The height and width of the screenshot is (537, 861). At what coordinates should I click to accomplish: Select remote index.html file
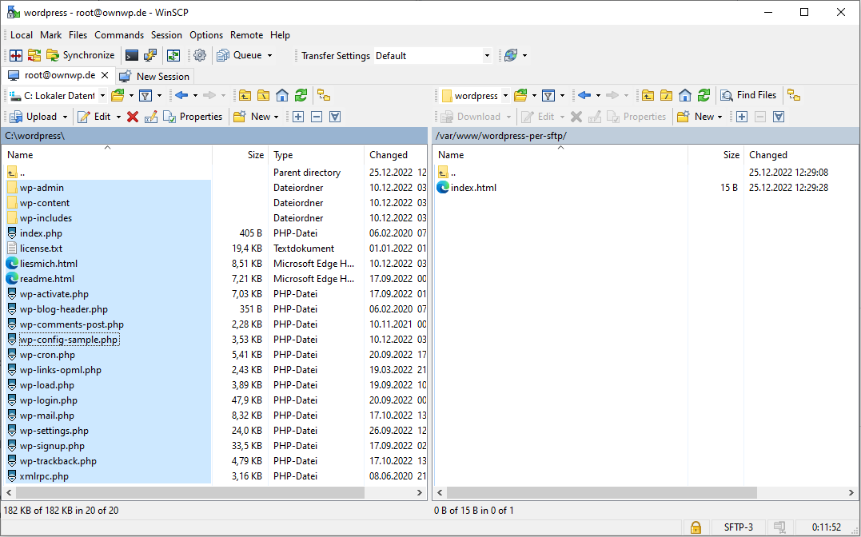coord(473,188)
